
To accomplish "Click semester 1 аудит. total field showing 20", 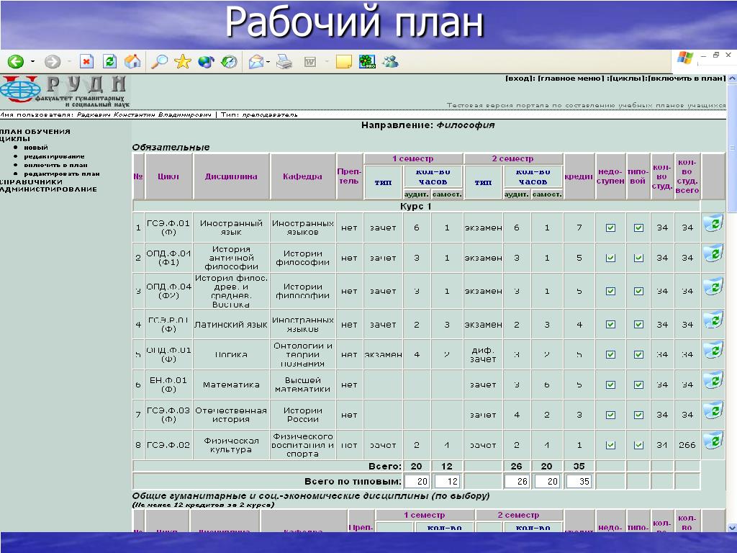I will point(417,482).
